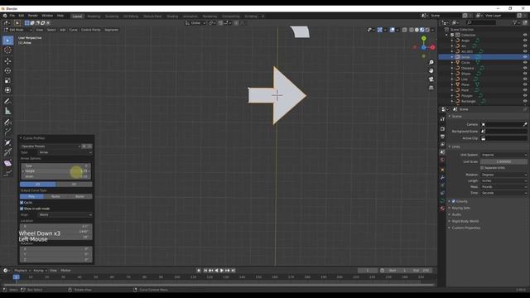Screen dimensions: 530x298
Task: Select the Select Box tool
Action: pos(7,41)
